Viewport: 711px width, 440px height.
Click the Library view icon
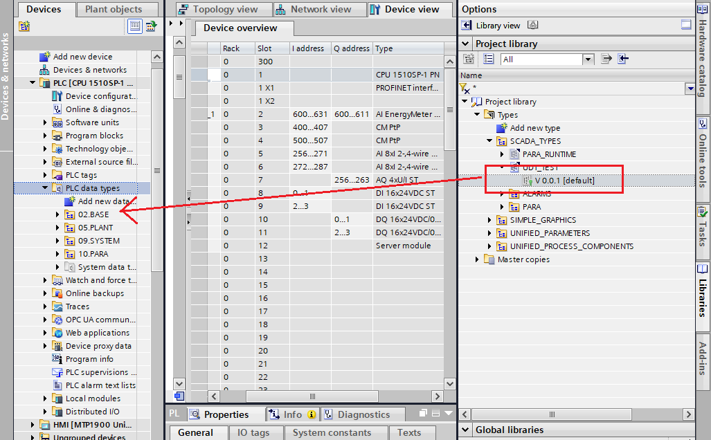(x=466, y=26)
